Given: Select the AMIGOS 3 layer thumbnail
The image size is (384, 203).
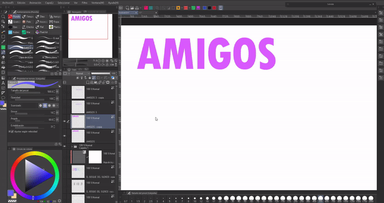Looking at the screenshot, I should coord(78,107).
